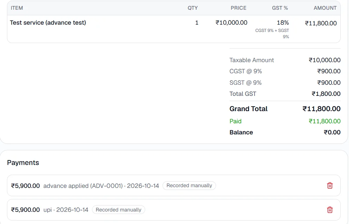Viewport: 349px width, 224px height.
Task: Select the item price ₹10,000.00 cell
Action: click(x=231, y=23)
